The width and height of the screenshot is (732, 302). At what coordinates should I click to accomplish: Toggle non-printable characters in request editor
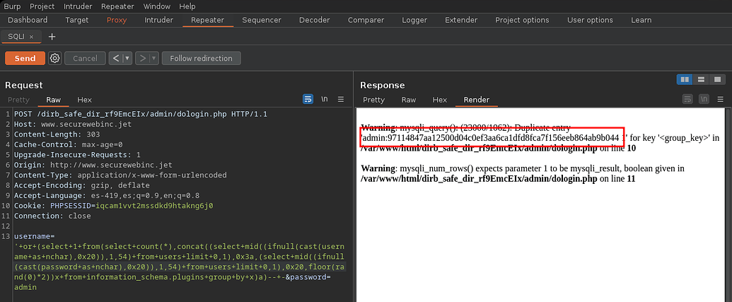tap(325, 100)
